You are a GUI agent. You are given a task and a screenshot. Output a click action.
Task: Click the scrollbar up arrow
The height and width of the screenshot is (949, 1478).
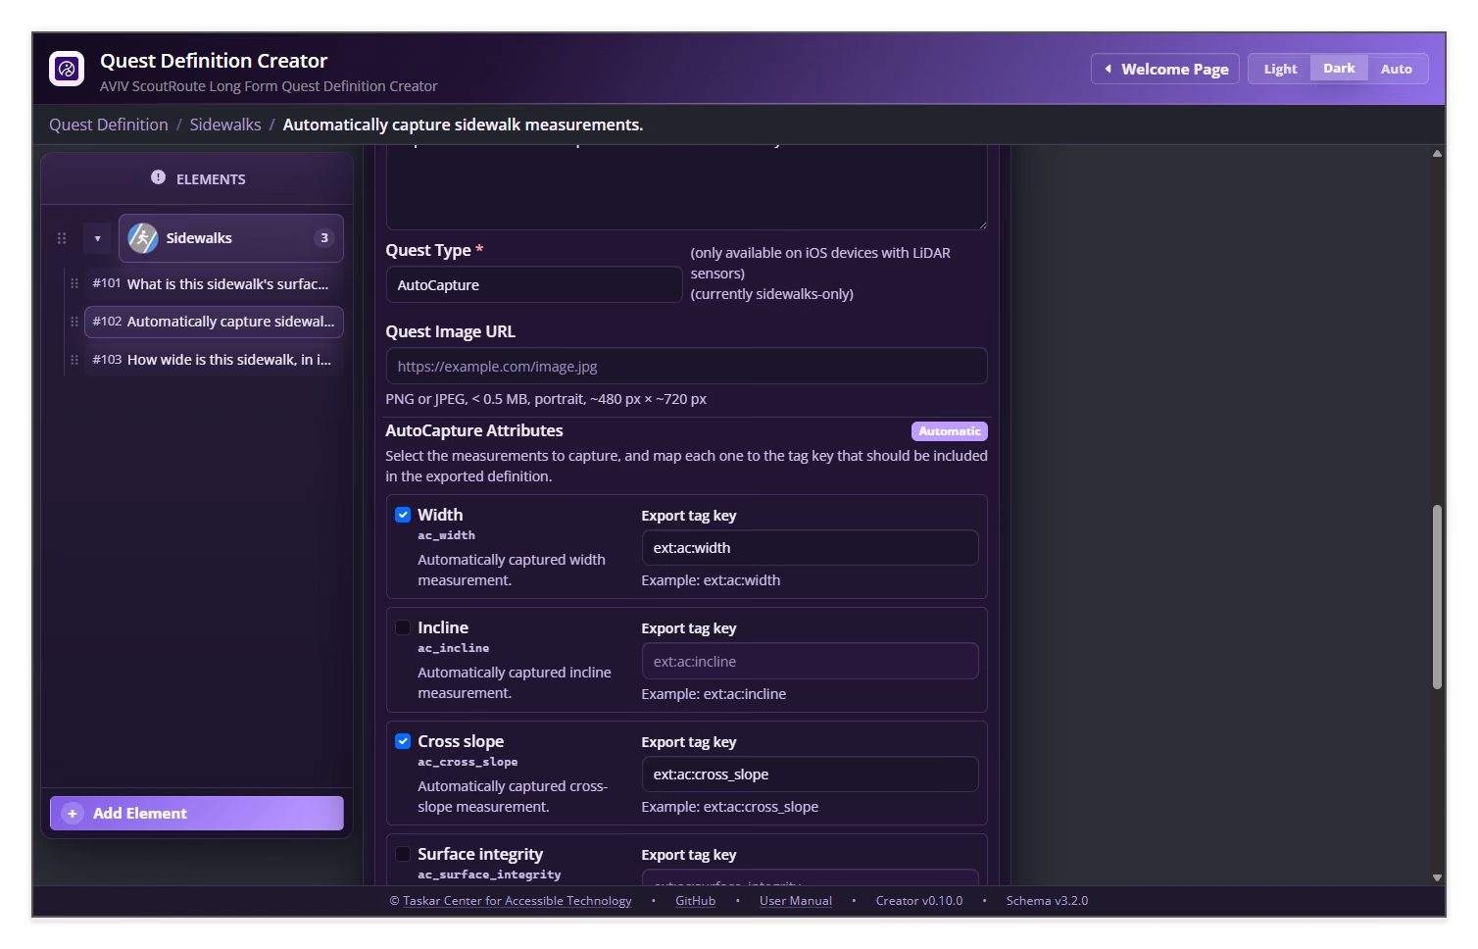click(x=1437, y=154)
